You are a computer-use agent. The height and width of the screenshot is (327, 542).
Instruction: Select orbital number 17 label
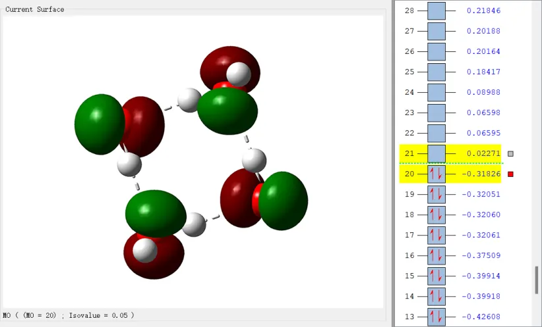tap(409, 236)
